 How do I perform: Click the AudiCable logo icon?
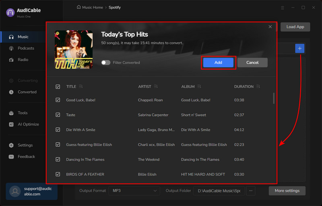10,12
